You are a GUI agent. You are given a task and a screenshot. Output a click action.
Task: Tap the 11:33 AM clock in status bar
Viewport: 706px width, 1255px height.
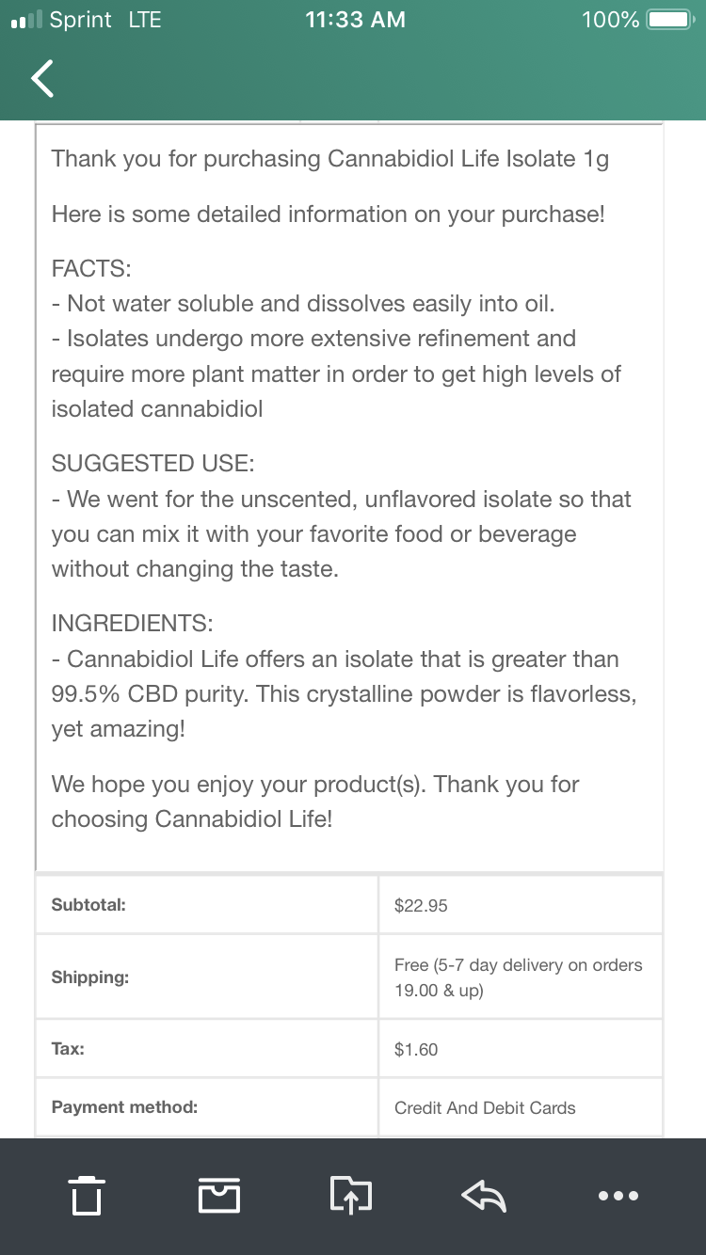pos(356,19)
